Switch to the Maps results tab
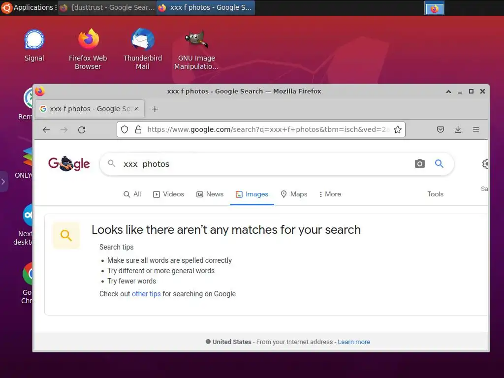 294,194
